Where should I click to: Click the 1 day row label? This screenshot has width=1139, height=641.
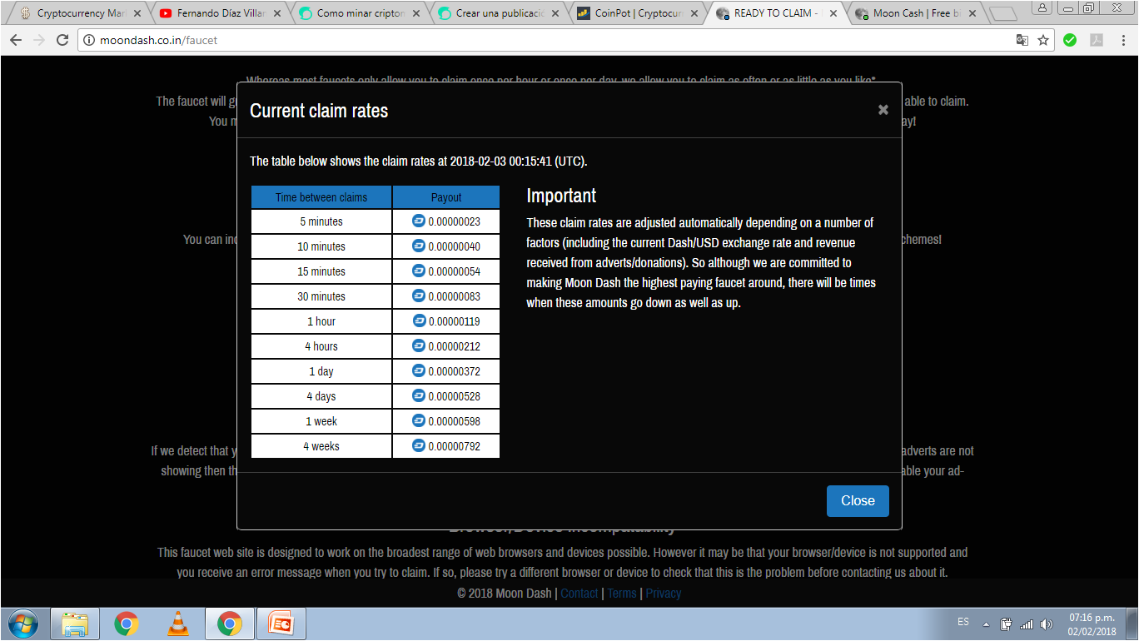tap(321, 371)
